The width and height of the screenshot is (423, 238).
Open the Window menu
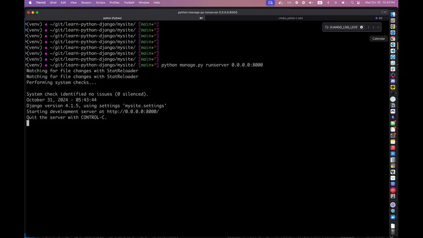pyautogui.click(x=144, y=3)
